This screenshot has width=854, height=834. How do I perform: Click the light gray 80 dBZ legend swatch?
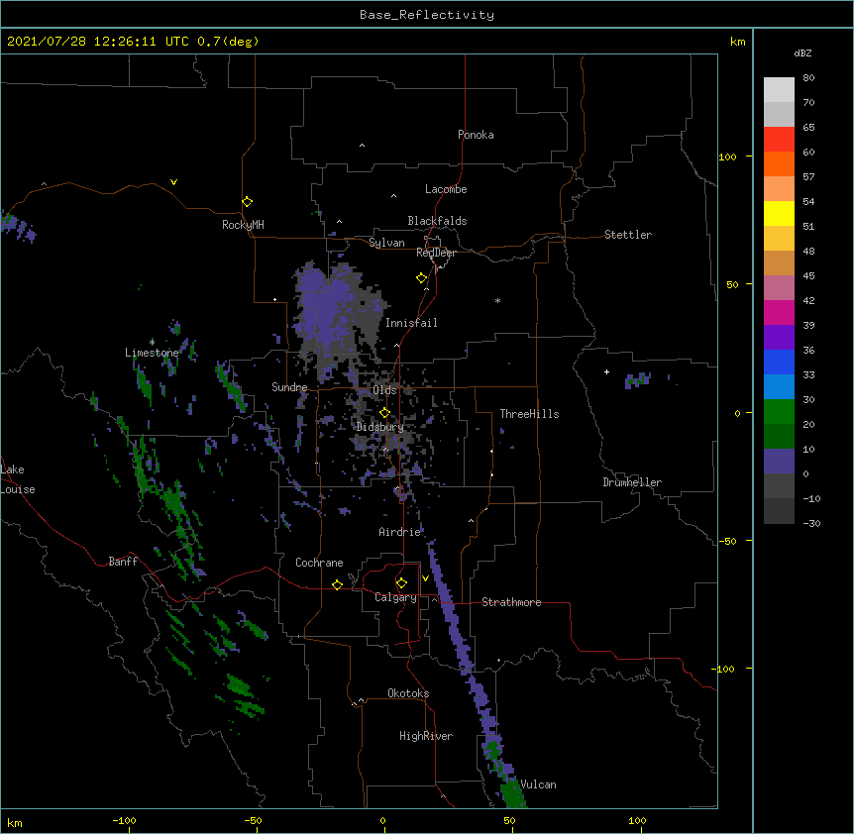pos(779,89)
